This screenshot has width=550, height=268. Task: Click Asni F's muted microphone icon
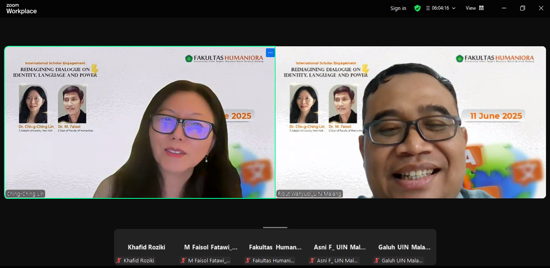click(312, 260)
